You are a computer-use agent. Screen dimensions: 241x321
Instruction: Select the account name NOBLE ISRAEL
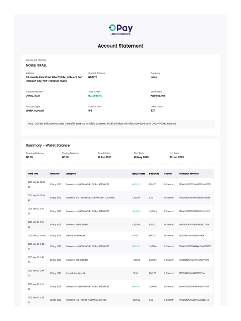(x=36, y=66)
